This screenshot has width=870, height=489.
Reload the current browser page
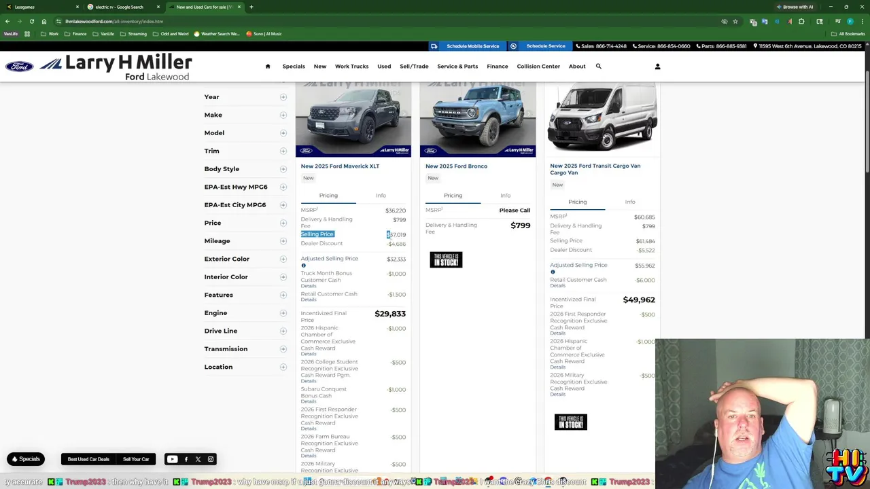coord(31,21)
